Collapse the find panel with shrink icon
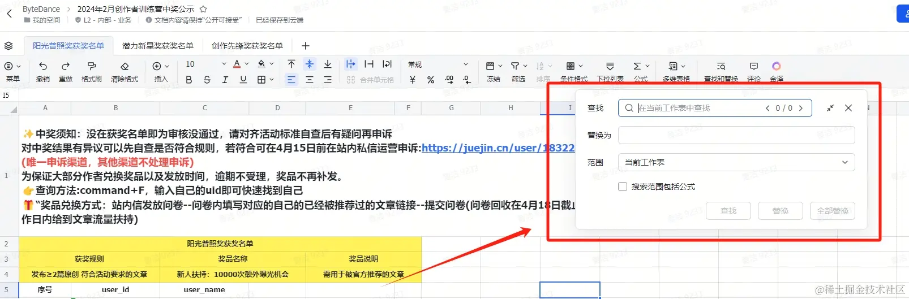Screen dimensions: 909x299 830,108
